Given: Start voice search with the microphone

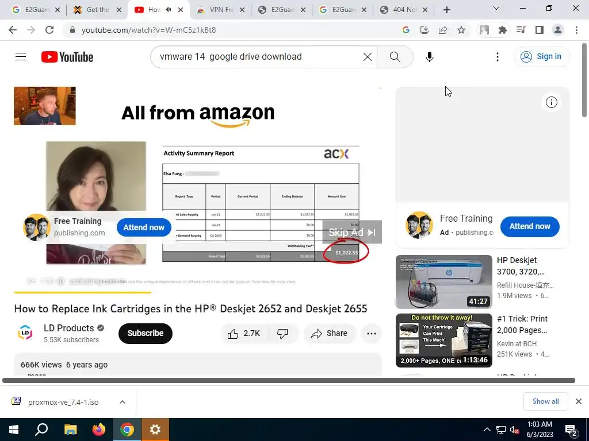Looking at the screenshot, I should click(429, 57).
